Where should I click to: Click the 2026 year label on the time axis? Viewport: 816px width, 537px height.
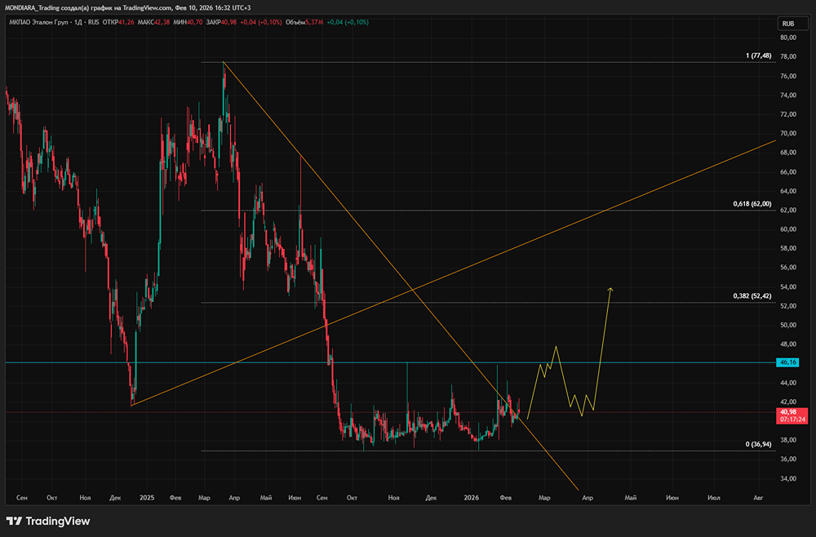471,498
